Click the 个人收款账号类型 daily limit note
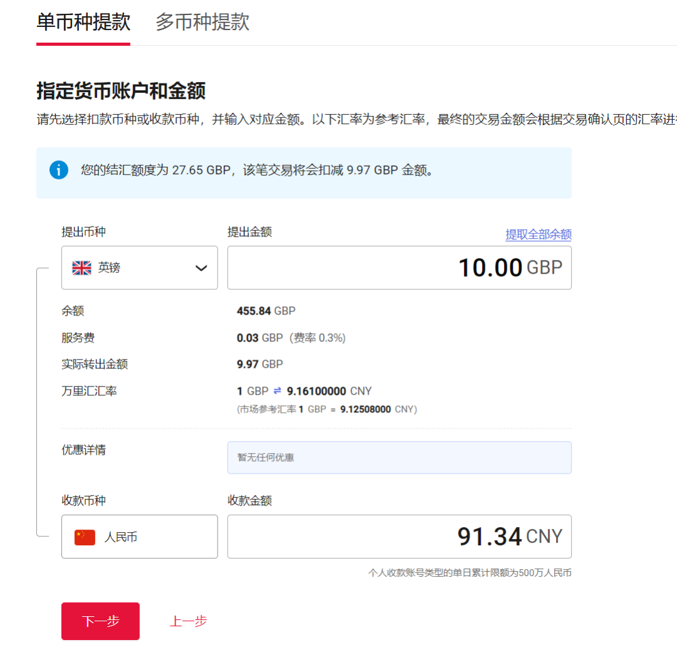This screenshot has height=662, width=677. (x=470, y=573)
